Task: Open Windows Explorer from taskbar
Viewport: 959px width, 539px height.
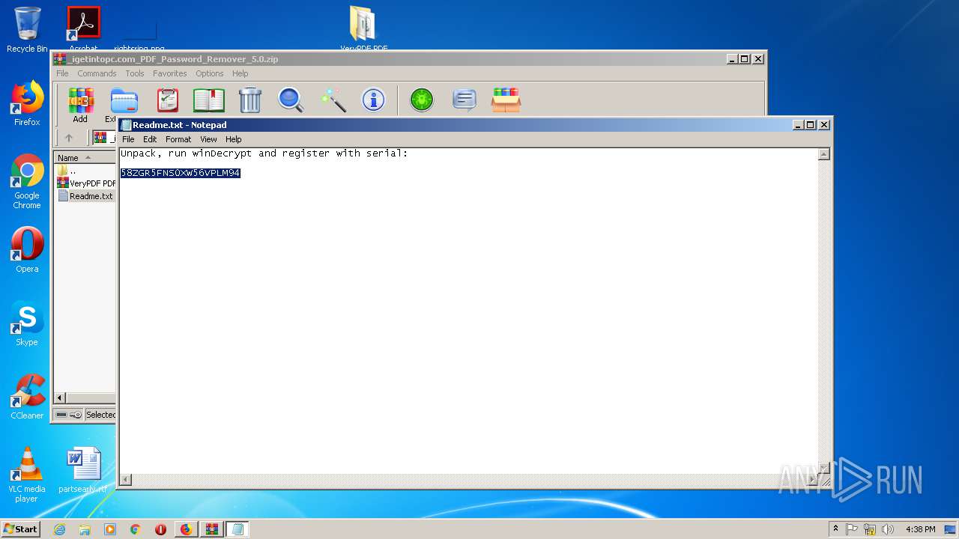Action: tap(85, 529)
